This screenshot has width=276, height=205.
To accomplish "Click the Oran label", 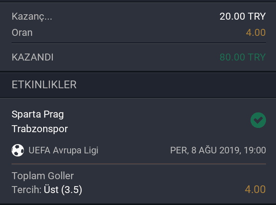I will point(22,32).
